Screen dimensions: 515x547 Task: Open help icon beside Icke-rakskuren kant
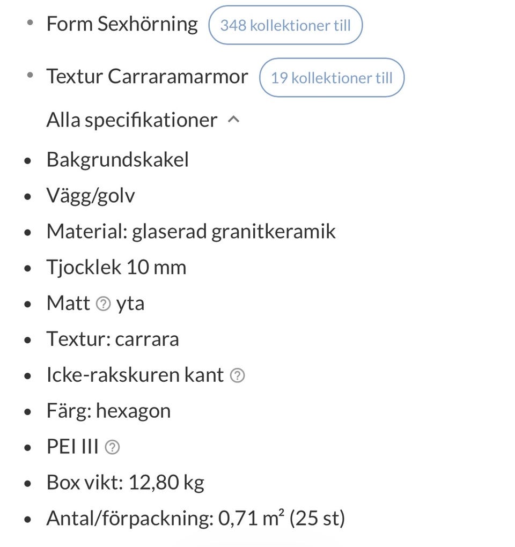pyautogui.click(x=237, y=376)
